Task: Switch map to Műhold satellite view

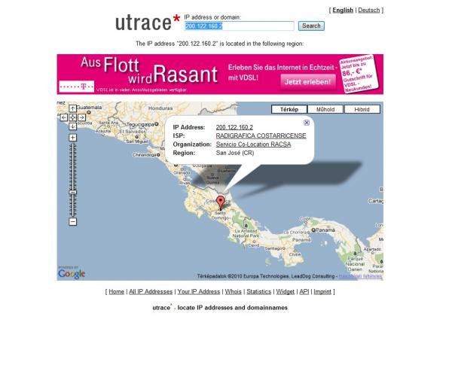Action: click(325, 109)
